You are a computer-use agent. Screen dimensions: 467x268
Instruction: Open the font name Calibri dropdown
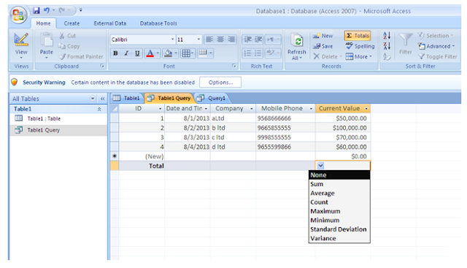pos(172,39)
